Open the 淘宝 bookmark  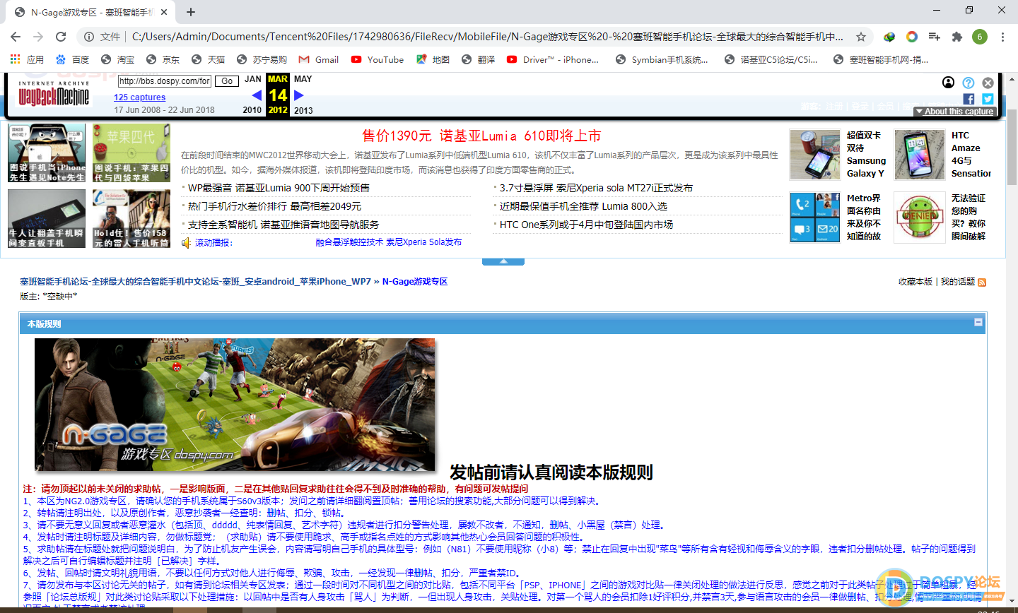point(118,59)
